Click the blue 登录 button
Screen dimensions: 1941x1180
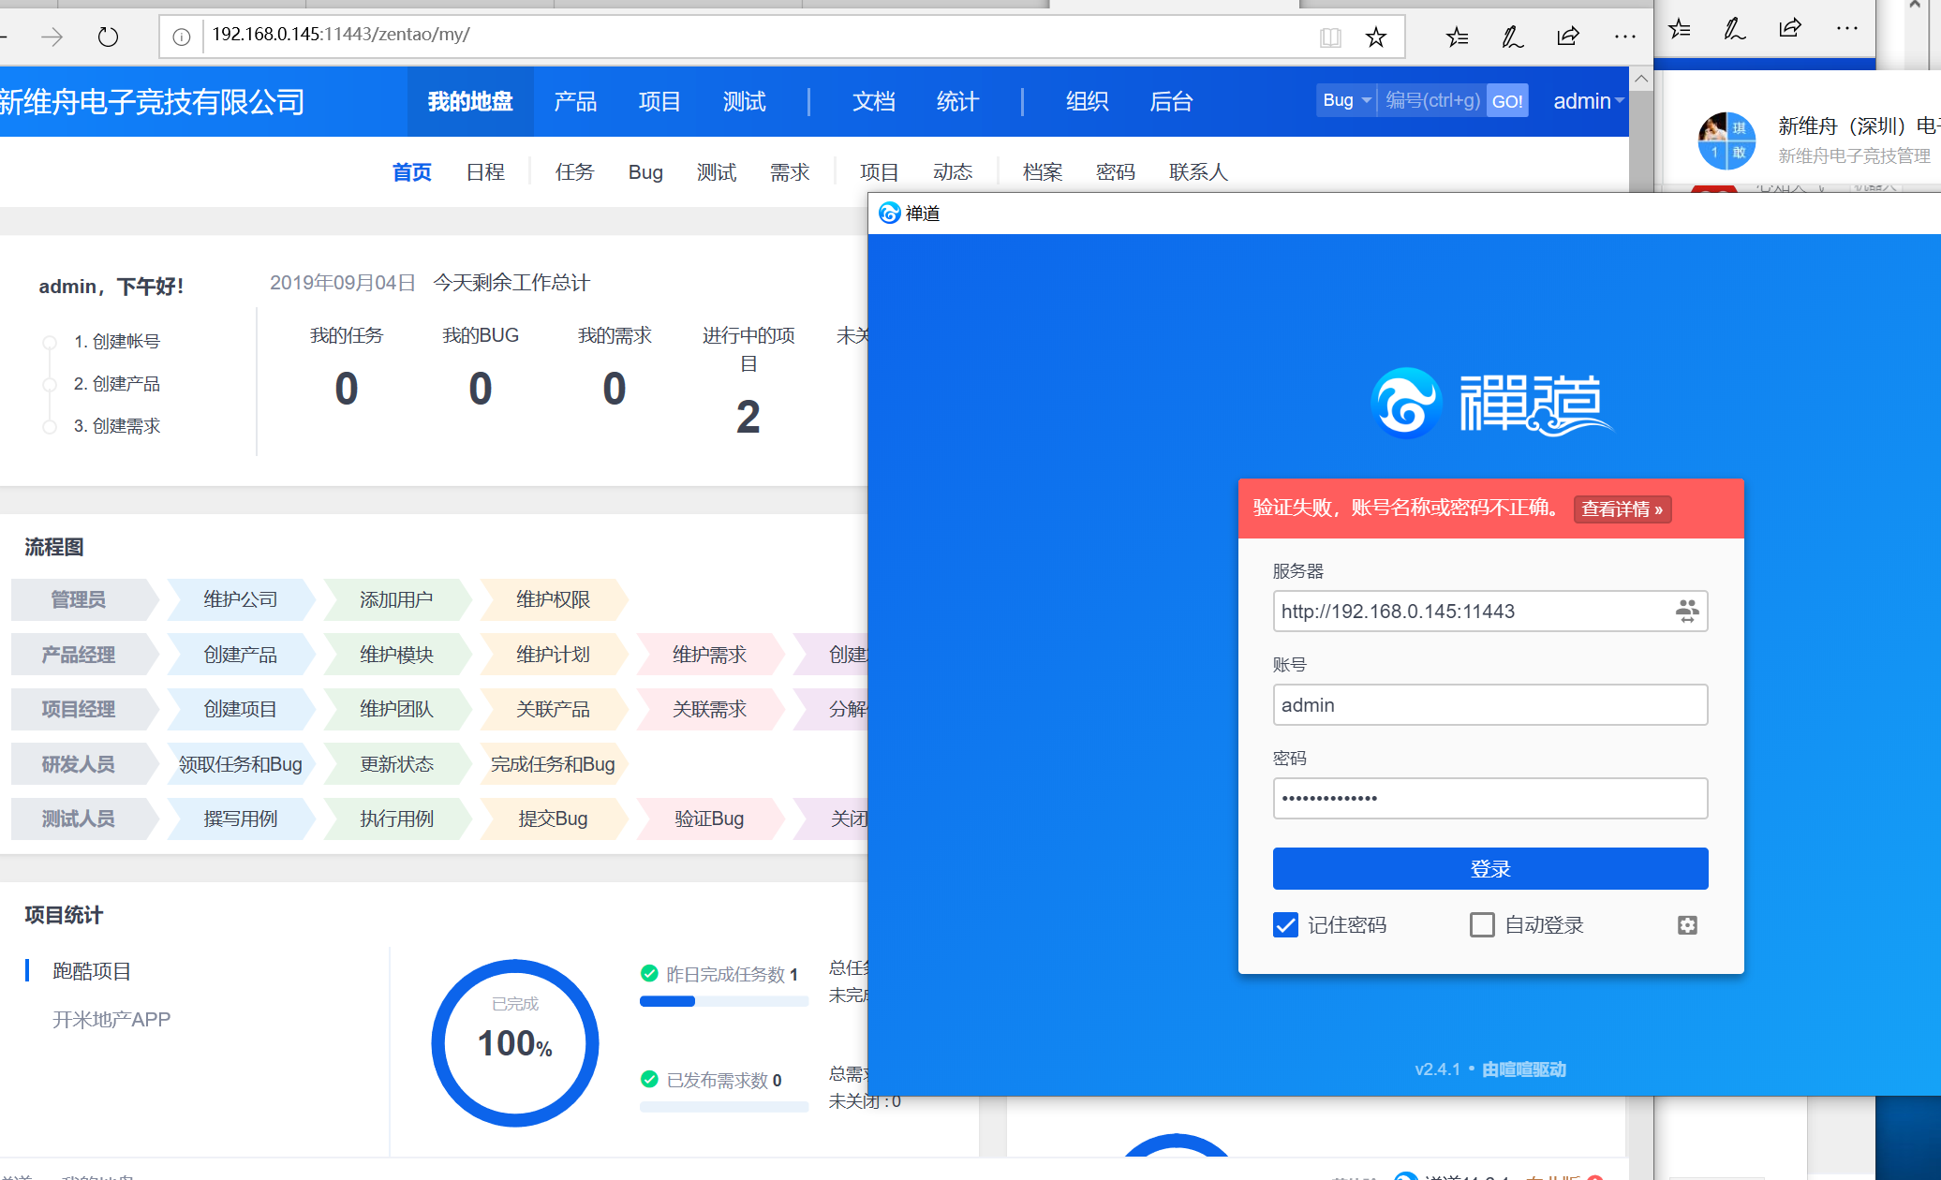[x=1490, y=869]
